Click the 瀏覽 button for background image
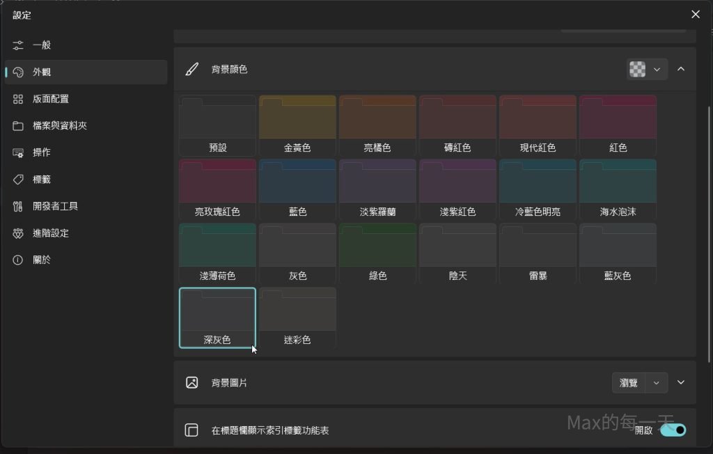The width and height of the screenshot is (713, 454). point(629,382)
